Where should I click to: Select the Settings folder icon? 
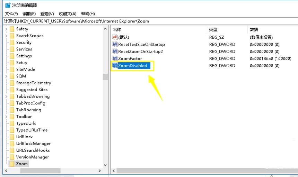coord(12,56)
